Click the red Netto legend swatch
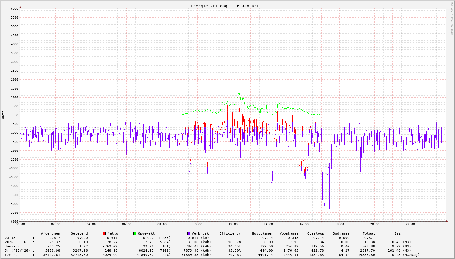455x259 pixels. click(105, 233)
